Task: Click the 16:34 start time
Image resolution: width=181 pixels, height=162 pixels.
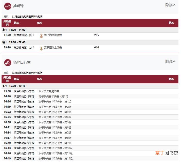Action: tap(7, 132)
